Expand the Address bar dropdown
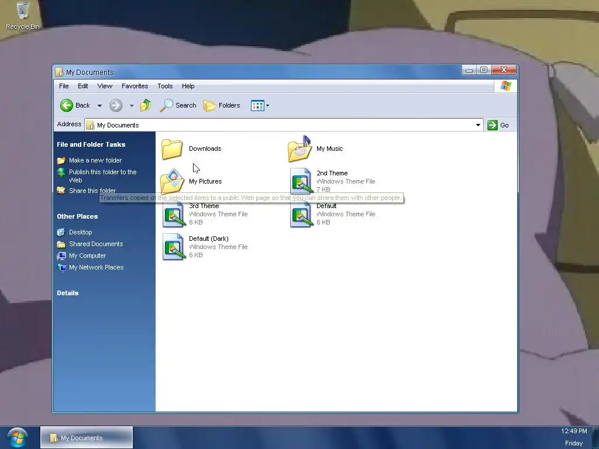The height and width of the screenshot is (449, 599). [x=478, y=125]
